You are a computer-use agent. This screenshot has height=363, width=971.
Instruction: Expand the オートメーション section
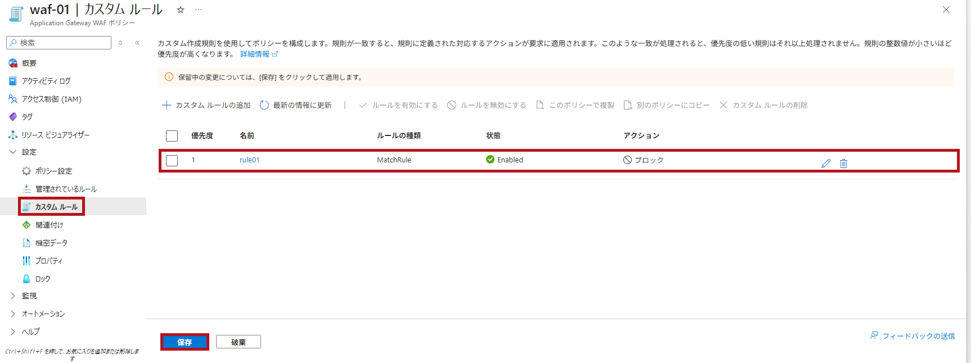point(13,314)
